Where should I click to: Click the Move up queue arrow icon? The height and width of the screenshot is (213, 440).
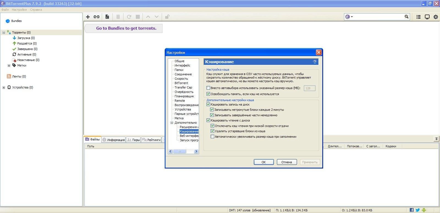[x=148, y=17]
